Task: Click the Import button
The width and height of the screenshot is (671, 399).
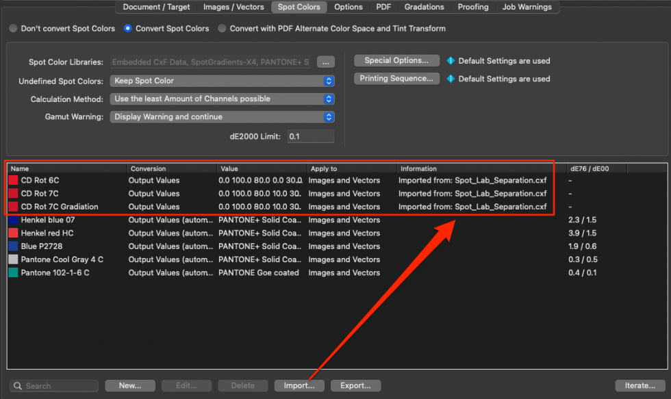Action: pyautogui.click(x=299, y=385)
